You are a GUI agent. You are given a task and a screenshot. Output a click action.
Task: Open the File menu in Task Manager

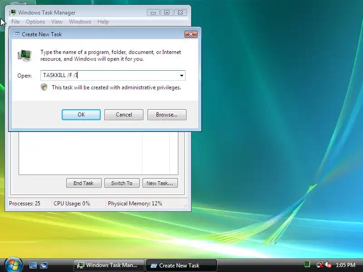[x=15, y=22]
